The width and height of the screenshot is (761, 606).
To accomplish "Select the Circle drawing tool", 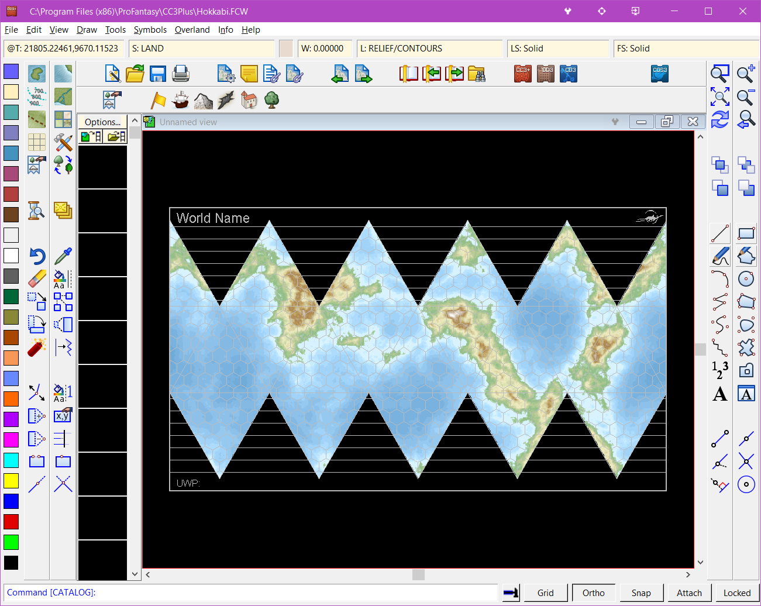I will pyautogui.click(x=746, y=279).
